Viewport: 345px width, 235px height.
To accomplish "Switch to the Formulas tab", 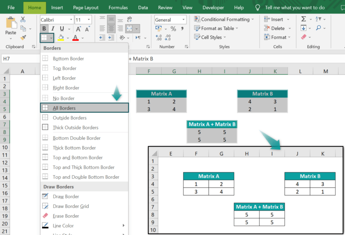I will pyautogui.click(x=118, y=8).
